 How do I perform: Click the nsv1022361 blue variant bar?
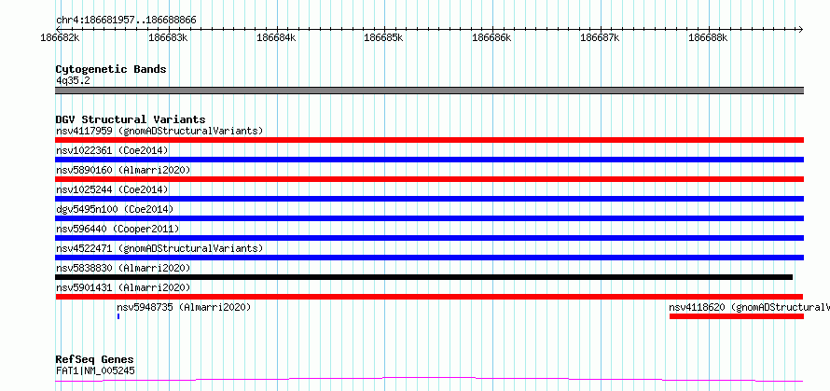click(429, 160)
